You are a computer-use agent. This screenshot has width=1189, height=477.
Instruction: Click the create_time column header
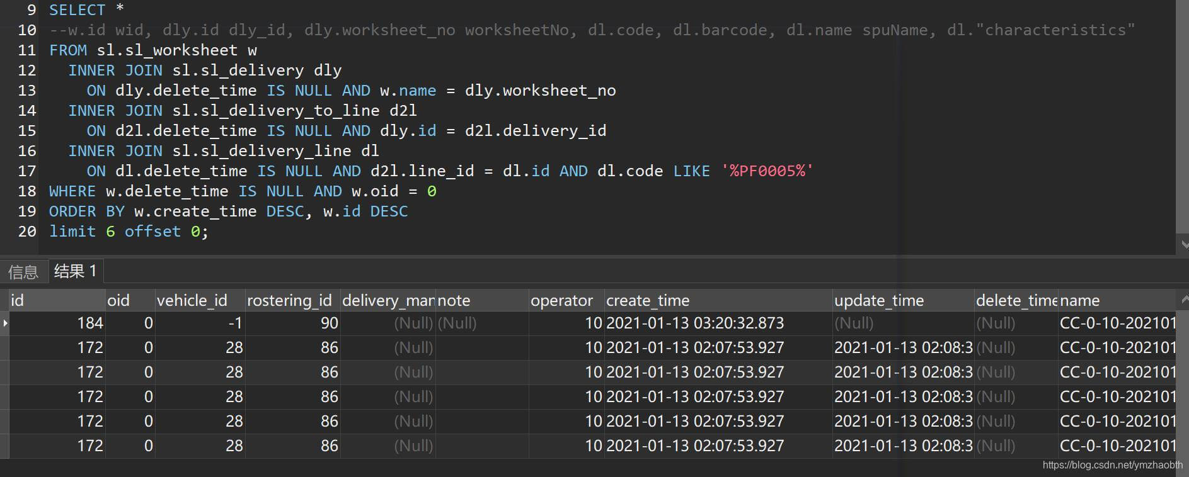click(718, 300)
